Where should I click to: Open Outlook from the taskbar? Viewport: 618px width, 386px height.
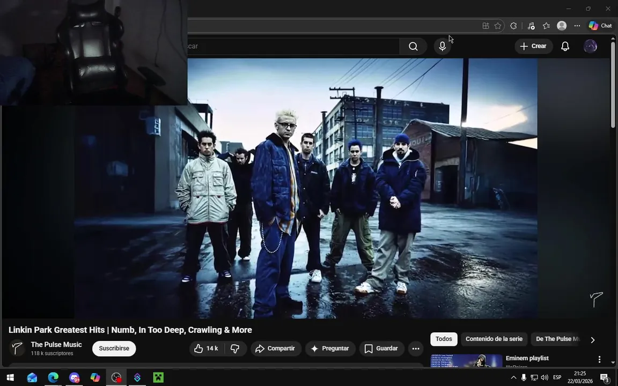(x=32, y=377)
